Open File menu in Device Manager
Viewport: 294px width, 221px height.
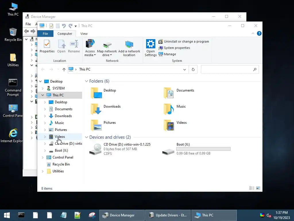pos(28,24)
